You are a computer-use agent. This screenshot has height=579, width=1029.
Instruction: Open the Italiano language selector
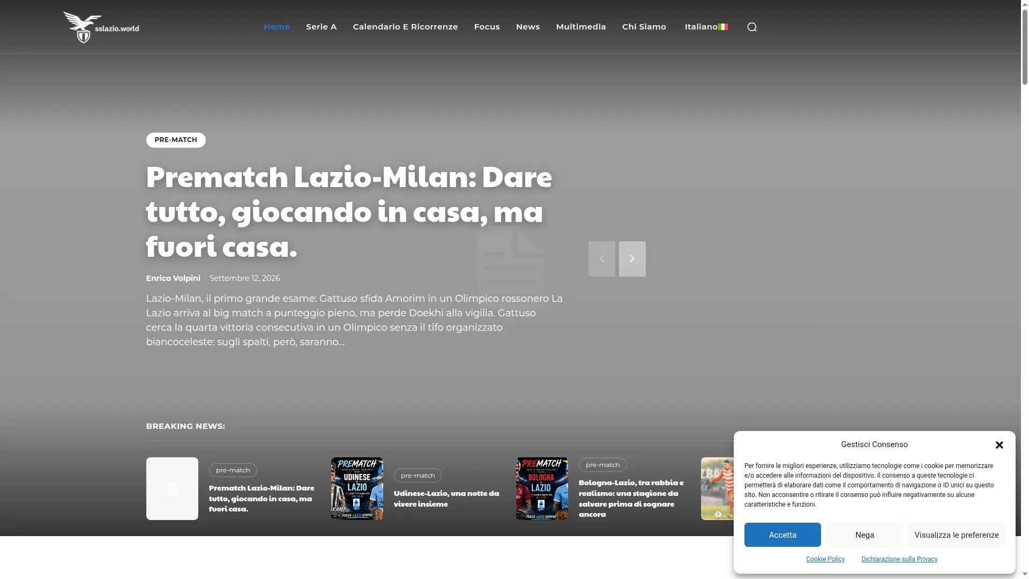706,27
